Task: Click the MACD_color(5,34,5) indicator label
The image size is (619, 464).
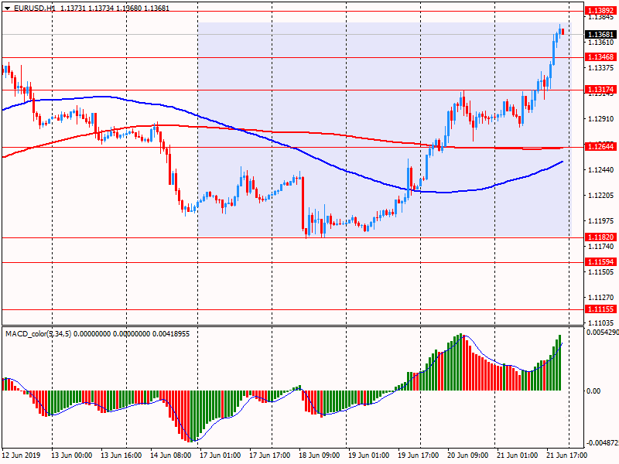Action: pyautogui.click(x=38, y=334)
